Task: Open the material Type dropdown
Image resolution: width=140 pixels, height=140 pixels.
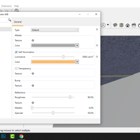Action: (x=55, y=30)
